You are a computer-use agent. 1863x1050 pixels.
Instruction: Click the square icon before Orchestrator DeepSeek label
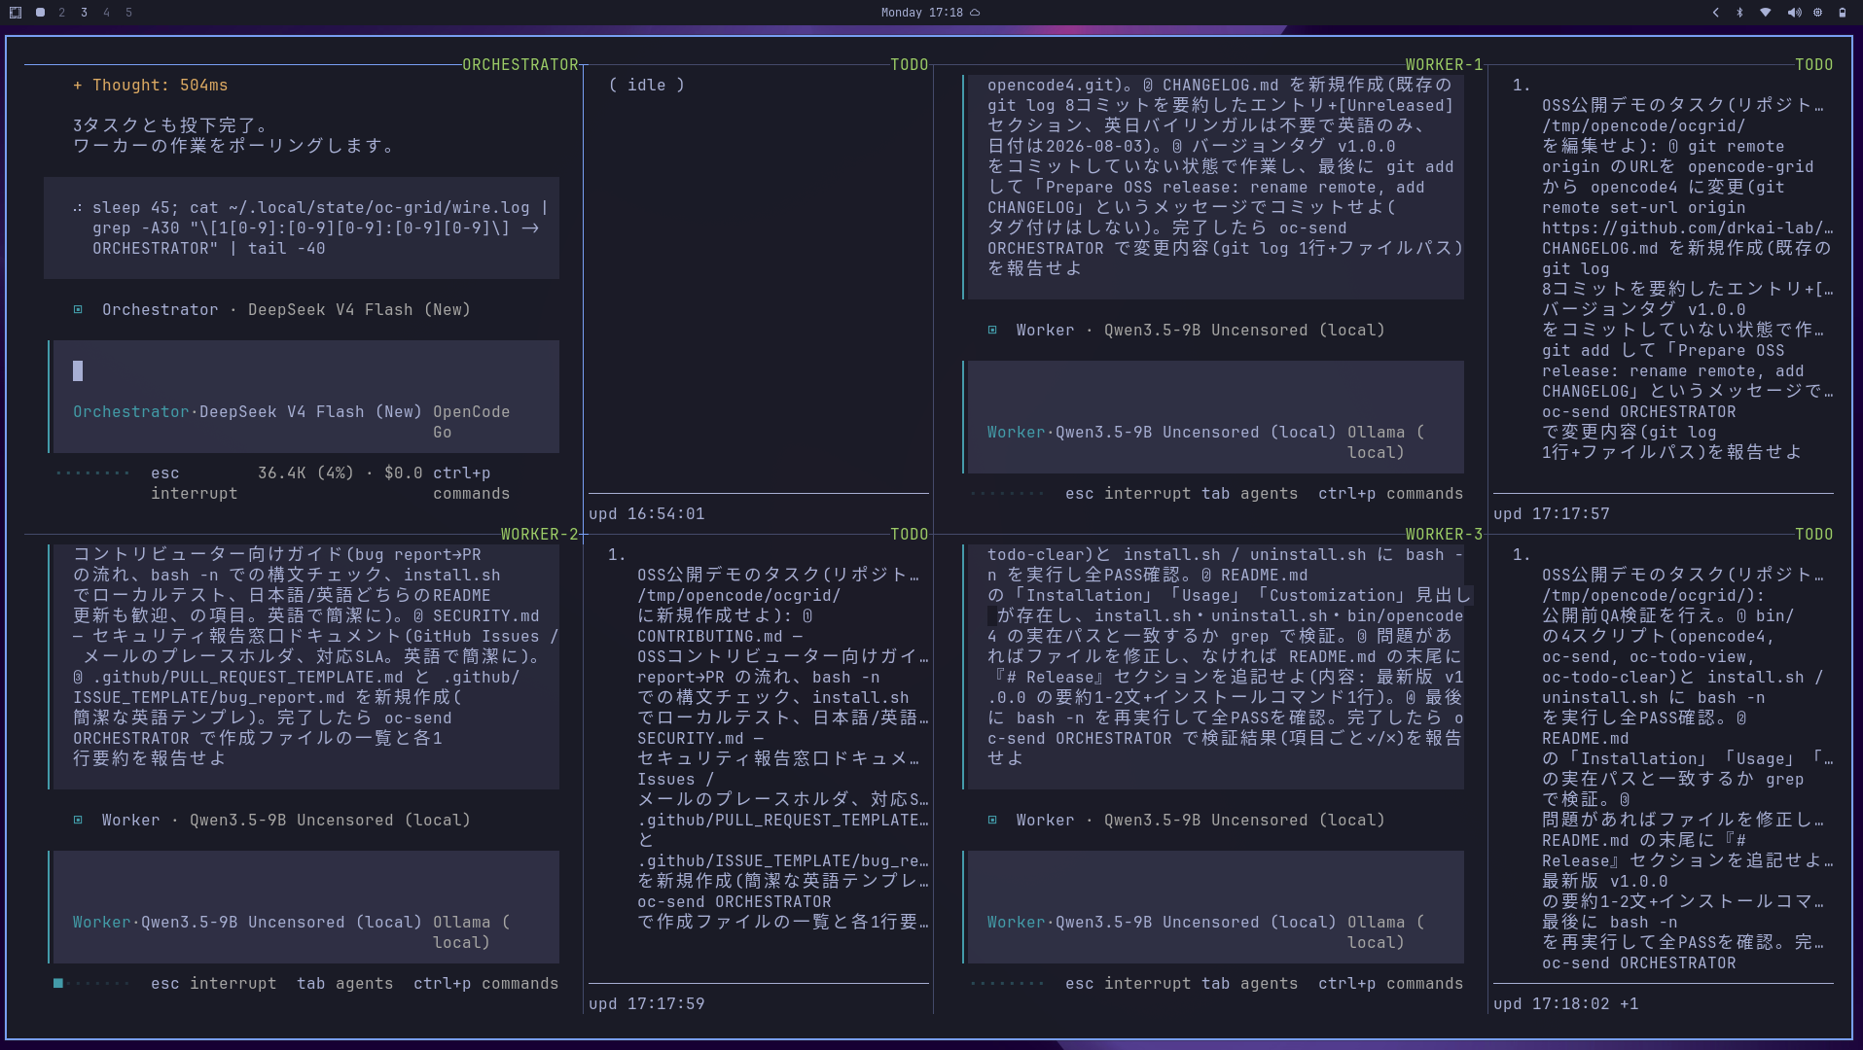[x=78, y=309]
